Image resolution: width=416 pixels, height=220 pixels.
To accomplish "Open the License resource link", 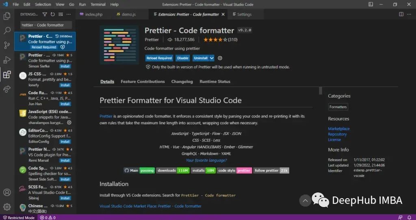I will coord(334,139).
